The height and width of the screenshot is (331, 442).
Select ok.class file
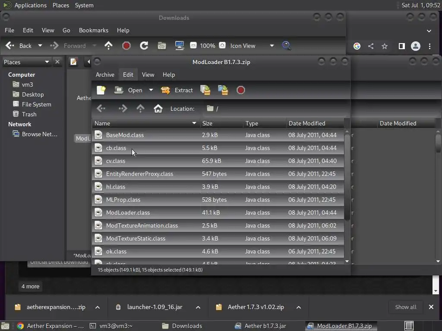point(218,252)
